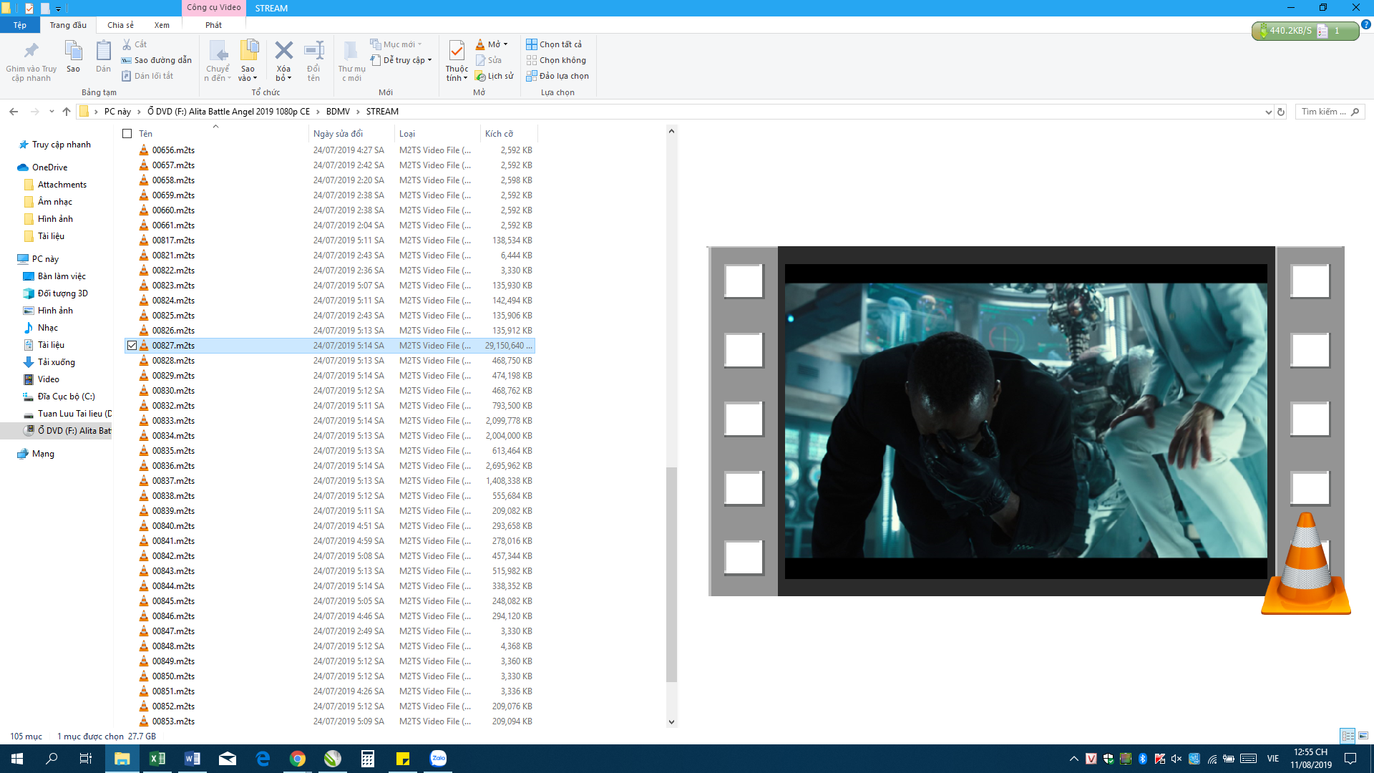This screenshot has height=773, width=1374.
Task: Click the Rename (Đổi tên) icon
Action: (x=313, y=50)
